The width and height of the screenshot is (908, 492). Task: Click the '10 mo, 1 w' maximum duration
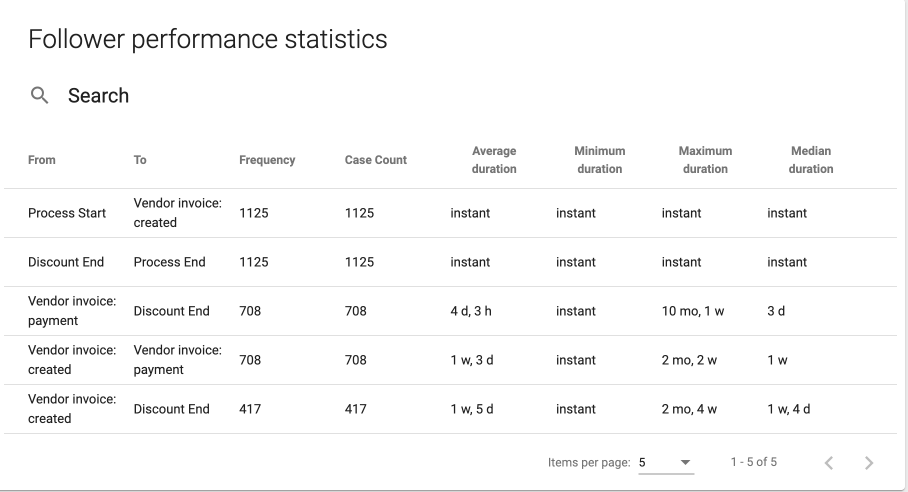click(x=693, y=311)
